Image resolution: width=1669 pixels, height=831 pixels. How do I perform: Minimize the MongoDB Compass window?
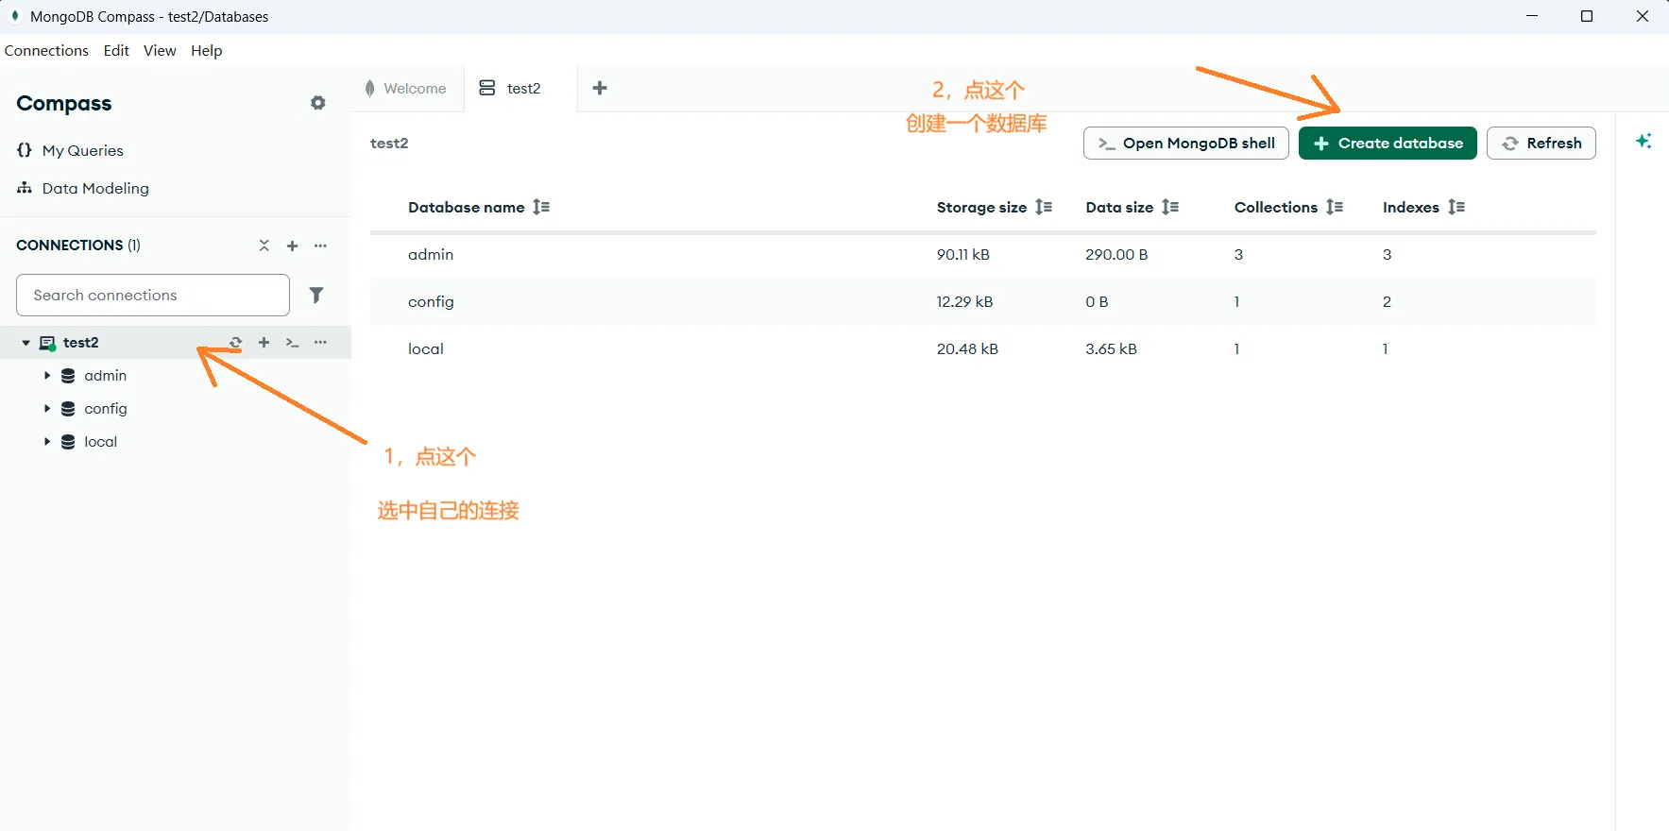[x=1532, y=16]
